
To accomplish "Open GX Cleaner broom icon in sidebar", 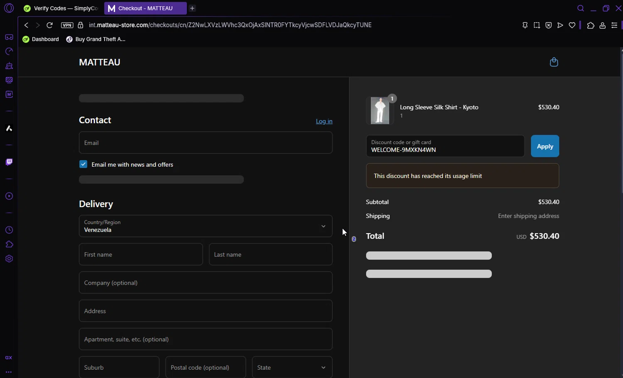I will pos(9,66).
